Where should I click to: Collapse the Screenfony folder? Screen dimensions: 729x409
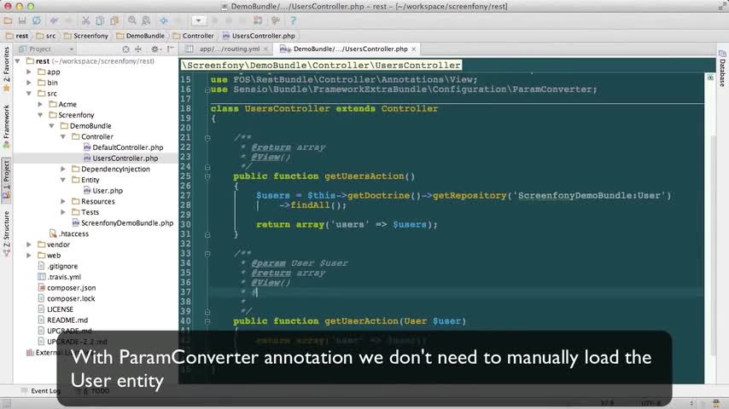tap(40, 115)
